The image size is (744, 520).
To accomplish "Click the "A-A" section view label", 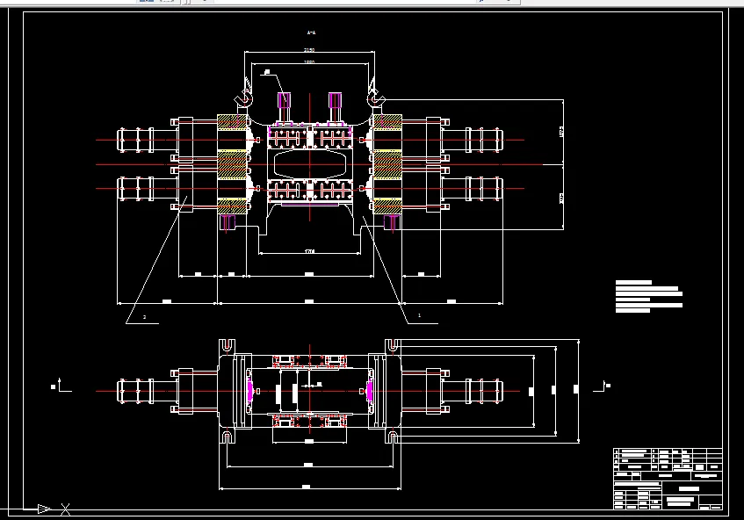I will click(x=311, y=32).
